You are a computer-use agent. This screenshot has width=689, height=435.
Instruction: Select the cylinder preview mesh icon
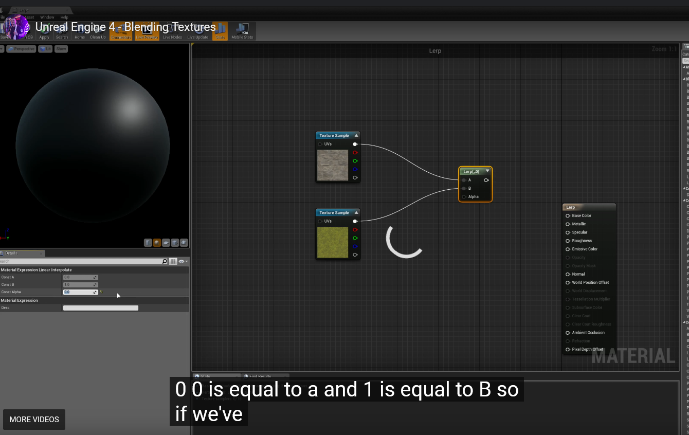[x=148, y=243]
